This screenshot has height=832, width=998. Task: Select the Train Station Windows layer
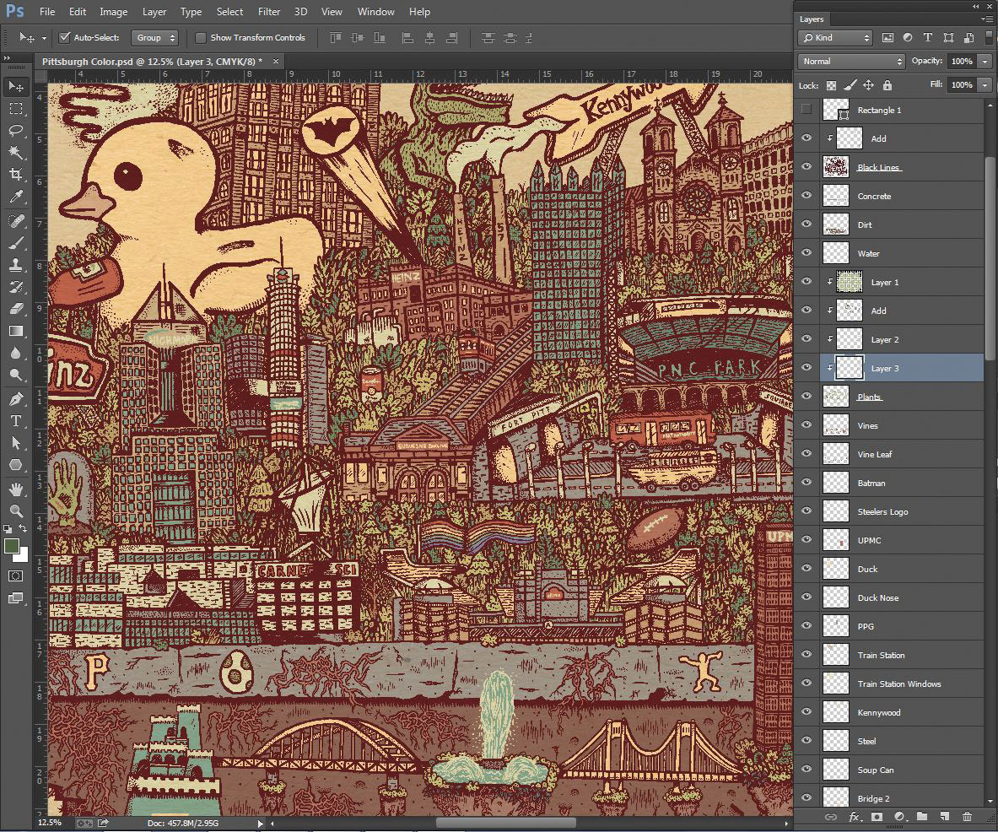tap(901, 683)
